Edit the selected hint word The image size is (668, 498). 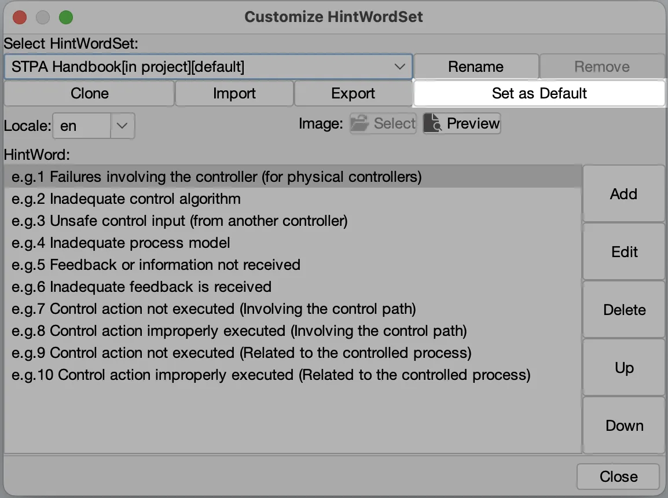(623, 252)
